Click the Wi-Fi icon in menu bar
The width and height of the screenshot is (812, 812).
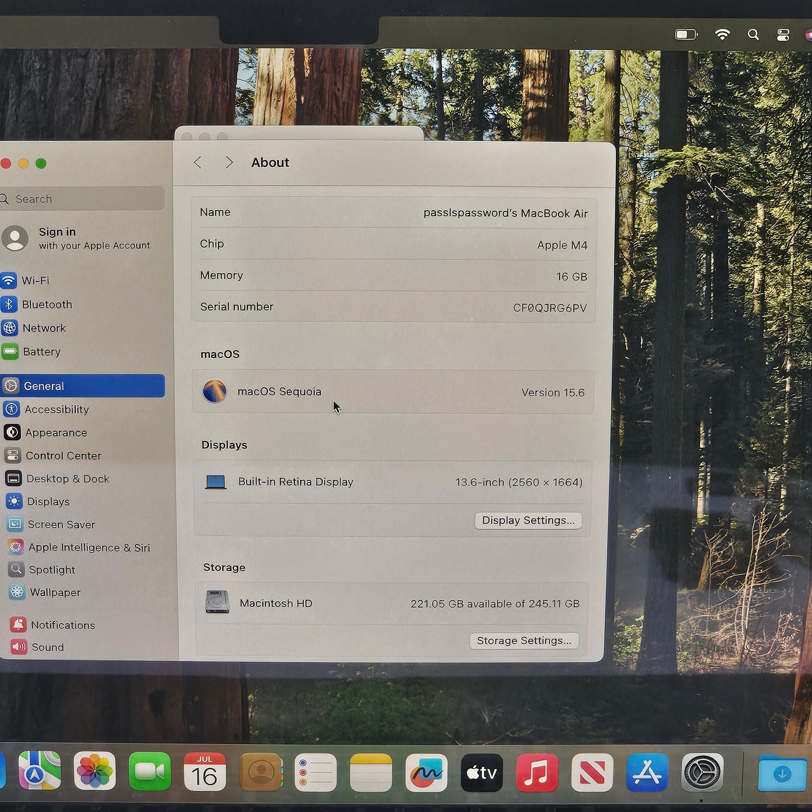[x=722, y=35]
